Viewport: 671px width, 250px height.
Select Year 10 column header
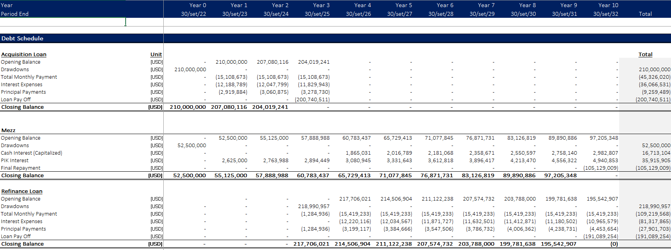[x=608, y=5]
